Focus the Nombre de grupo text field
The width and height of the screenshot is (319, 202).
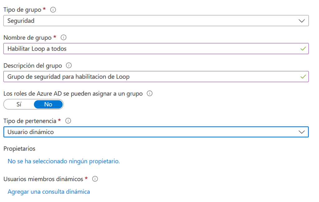coord(150,49)
